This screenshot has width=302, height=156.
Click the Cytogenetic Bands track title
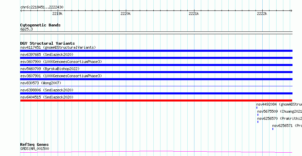[40, 25]
